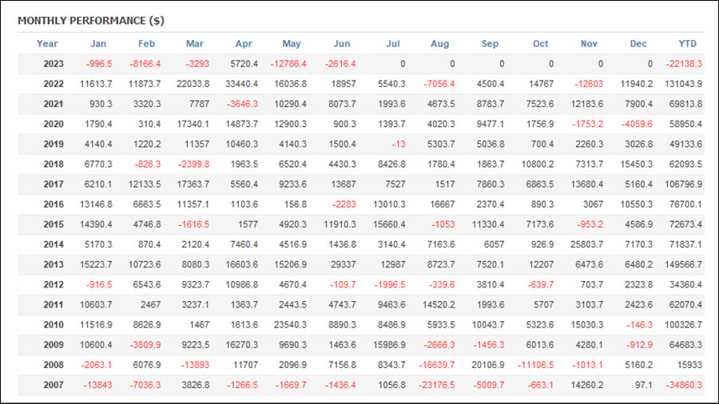Select the YTD column header
Screen dimensions: 719x404
pos(687,44)
